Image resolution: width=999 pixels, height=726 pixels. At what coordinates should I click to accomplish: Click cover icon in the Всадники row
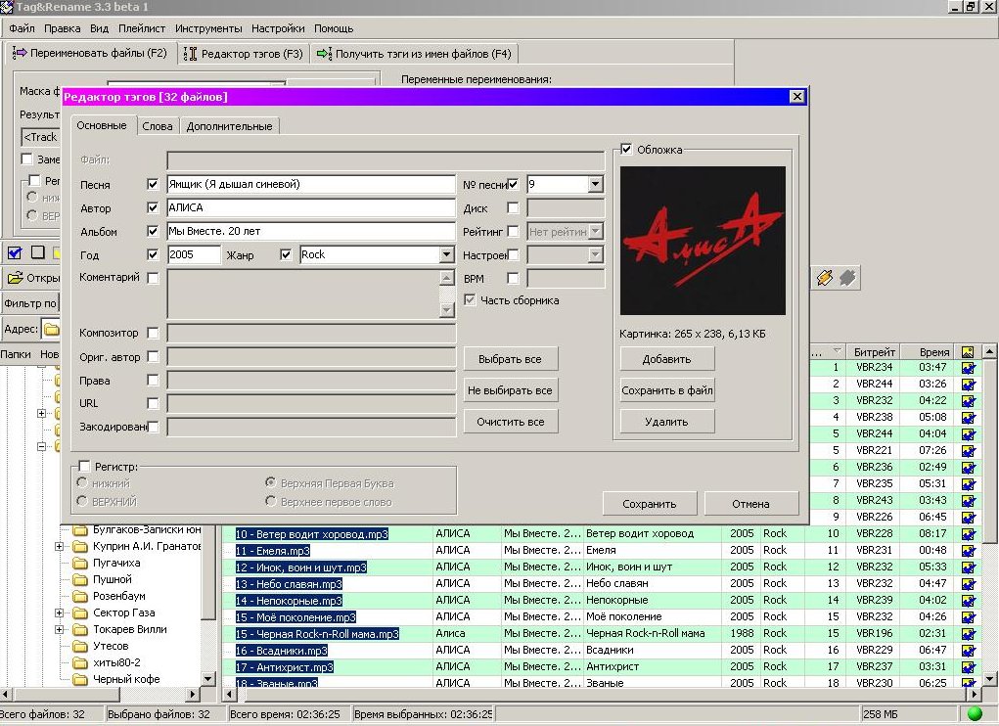coord(969,651)
